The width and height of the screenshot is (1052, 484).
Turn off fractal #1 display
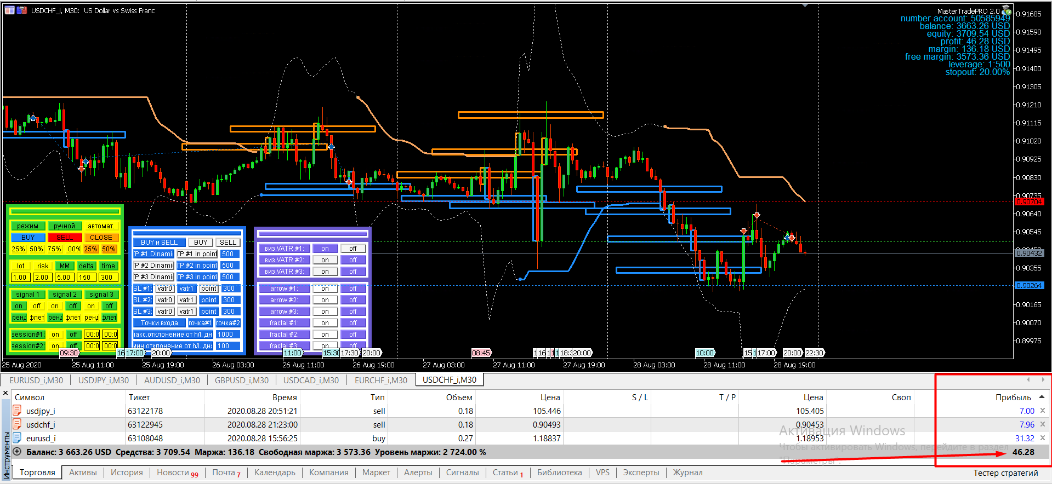click(353, 323)
